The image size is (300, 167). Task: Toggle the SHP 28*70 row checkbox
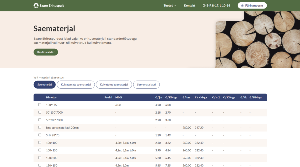click(x=40, y=135)
